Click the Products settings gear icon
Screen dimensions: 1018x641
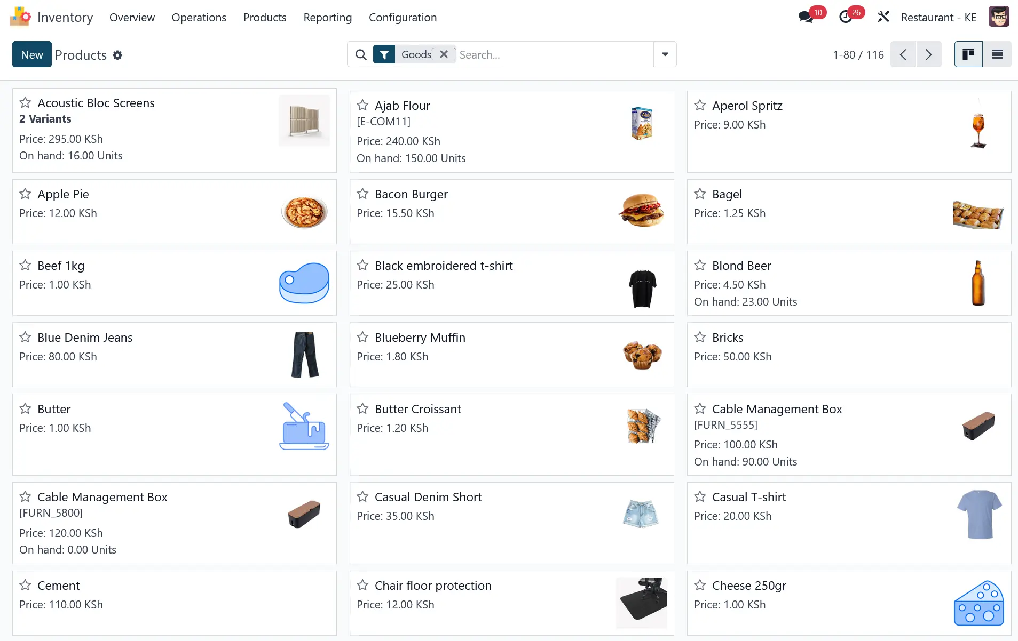[x=117, y=55]
